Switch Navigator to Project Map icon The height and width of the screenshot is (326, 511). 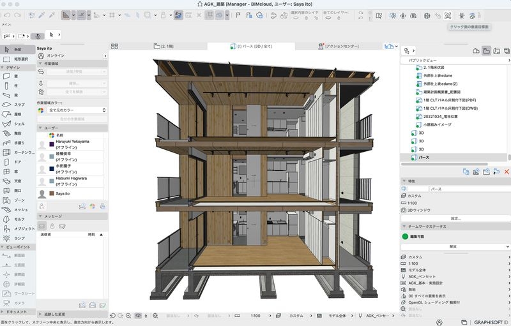476,51
